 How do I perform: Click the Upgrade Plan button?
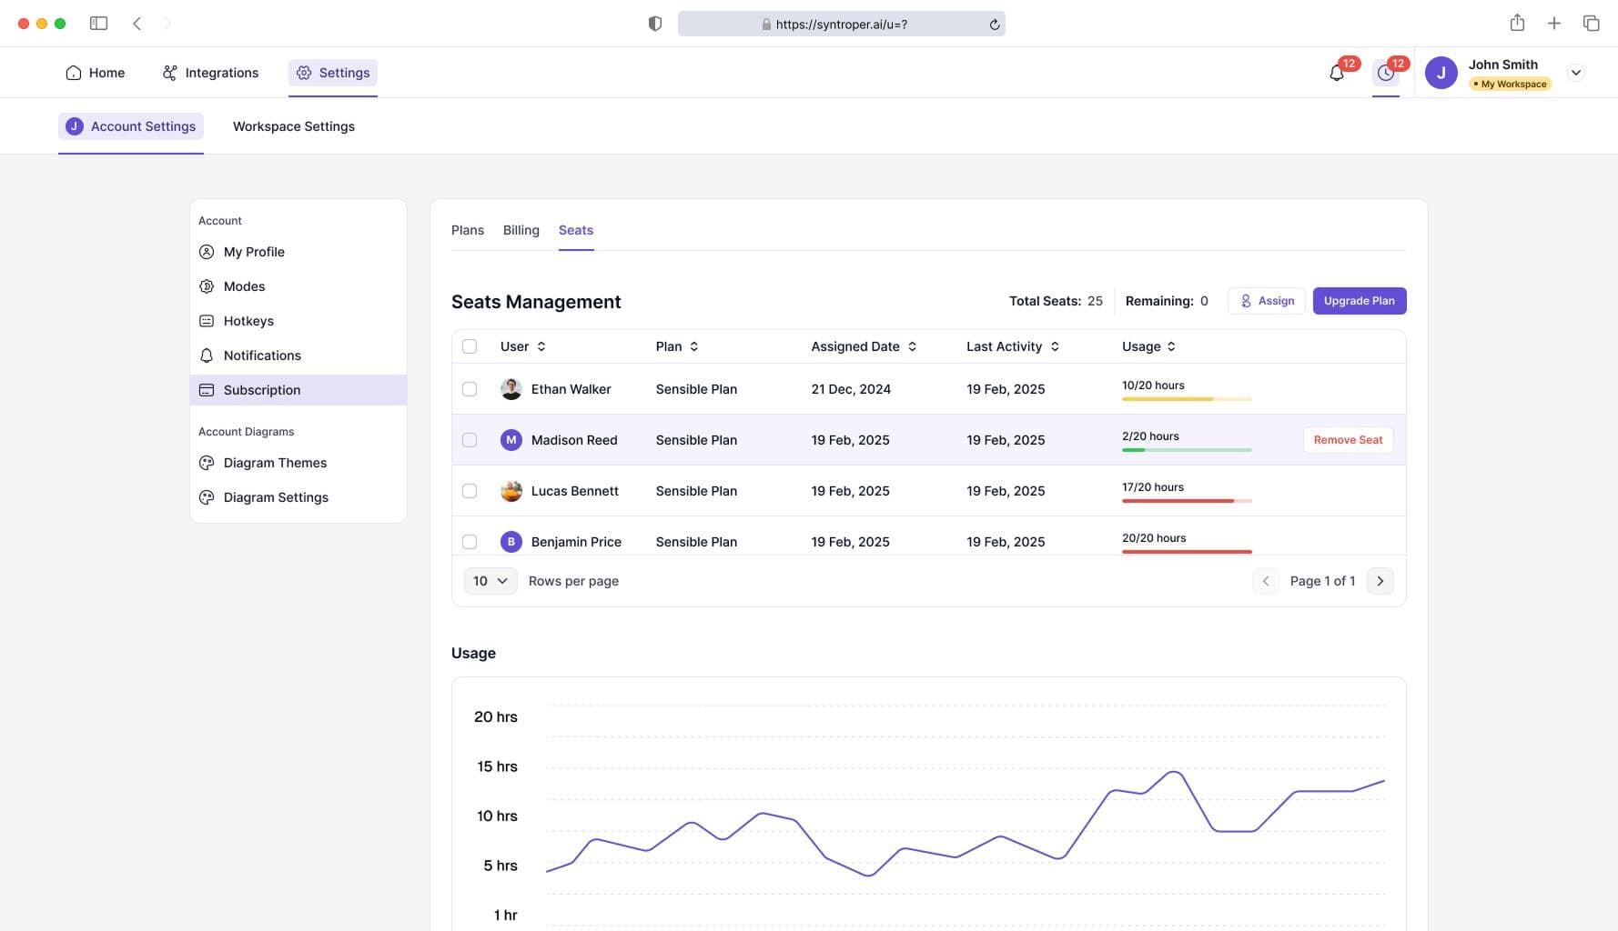click(x=1359, y=301)
